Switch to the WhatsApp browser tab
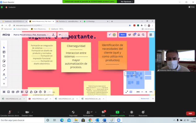The width and height of the screenshot is (196, 123). [x=90, y=22]
